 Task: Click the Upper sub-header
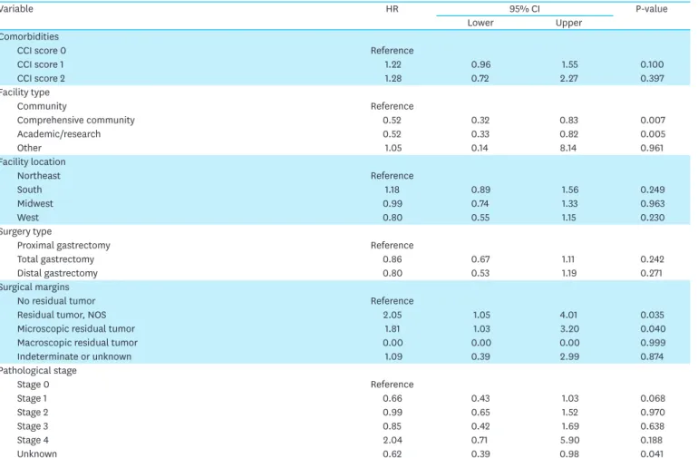coord(568,23)
